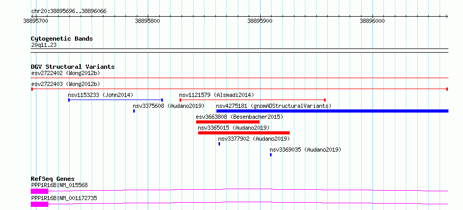Click the small blue nsv3369035 marker

pyautogui.click(x=271, y=155)
